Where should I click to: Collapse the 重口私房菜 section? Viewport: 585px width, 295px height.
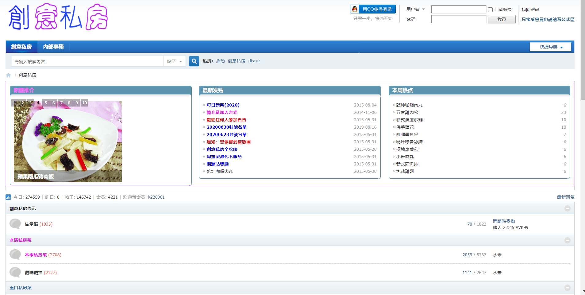568,288
